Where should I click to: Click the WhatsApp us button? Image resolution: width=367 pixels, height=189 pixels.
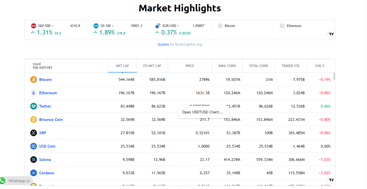[x=16, y=180]
